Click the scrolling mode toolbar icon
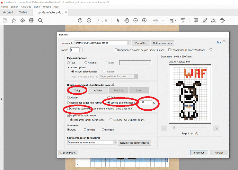Image resolution: width=238 pixels, height=170 pixels. click(183, 21)
